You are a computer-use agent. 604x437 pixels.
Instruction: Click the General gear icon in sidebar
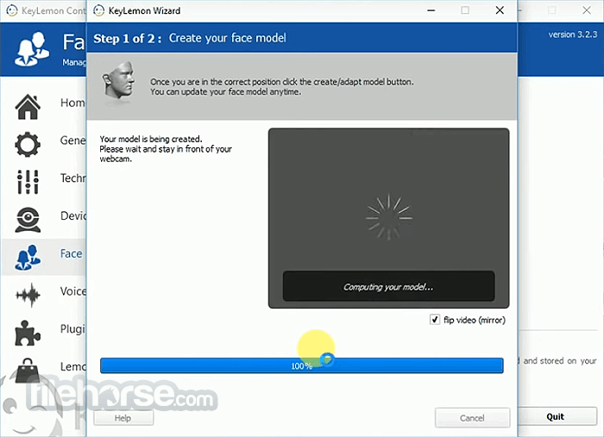click(28, 144)
